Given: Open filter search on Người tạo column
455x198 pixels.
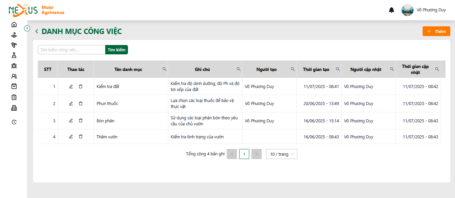Looking at the screenshot, I should click(x=293, y=69).
